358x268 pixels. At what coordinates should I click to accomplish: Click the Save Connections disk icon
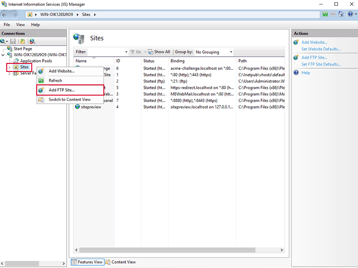(x=13, y=41)
